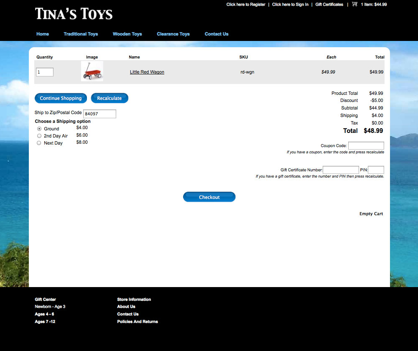This screenshot has height=351, width=418.
Task: Click the Quantity input box
Action: click(45, 72)
